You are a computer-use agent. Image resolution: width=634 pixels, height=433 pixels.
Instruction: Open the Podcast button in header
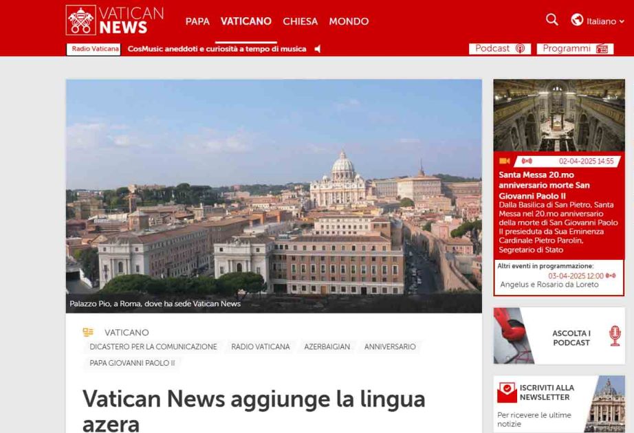[500, 49]
